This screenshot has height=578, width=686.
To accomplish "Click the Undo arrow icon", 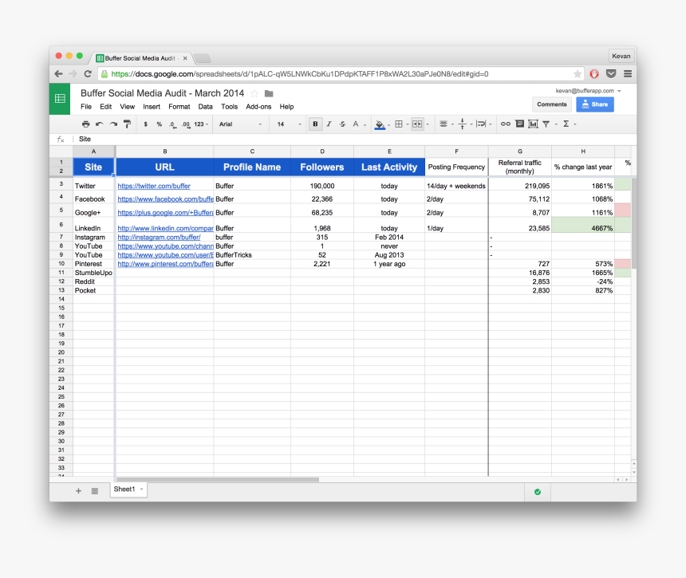I will pyautogui.click(x=100, y=124).
